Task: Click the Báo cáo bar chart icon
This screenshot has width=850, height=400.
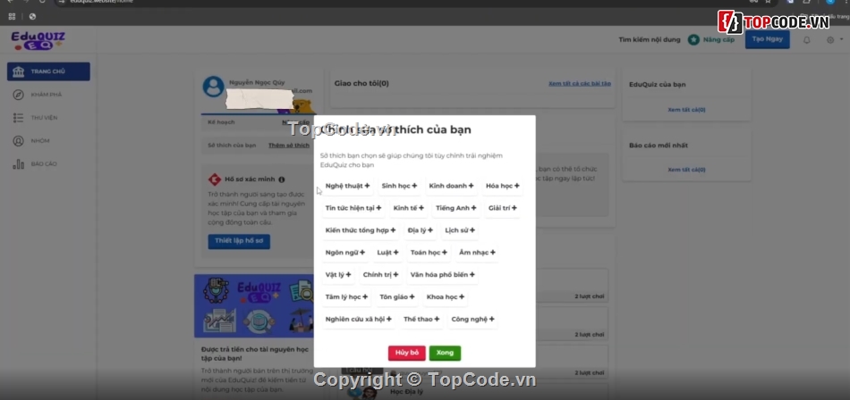Action: [19, 164]
